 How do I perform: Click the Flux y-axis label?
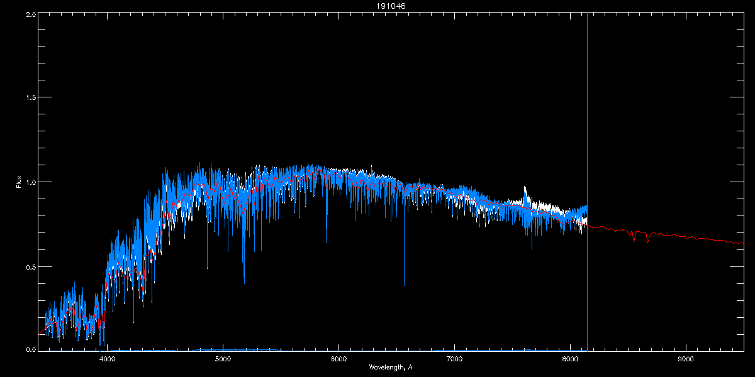coord(18,182)
